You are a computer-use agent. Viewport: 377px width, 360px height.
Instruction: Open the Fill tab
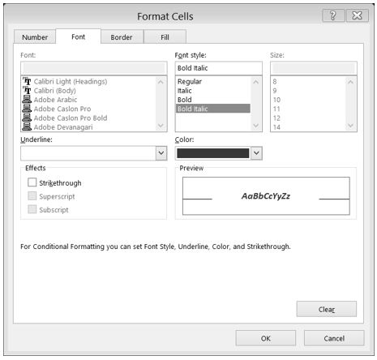point(165,37)
